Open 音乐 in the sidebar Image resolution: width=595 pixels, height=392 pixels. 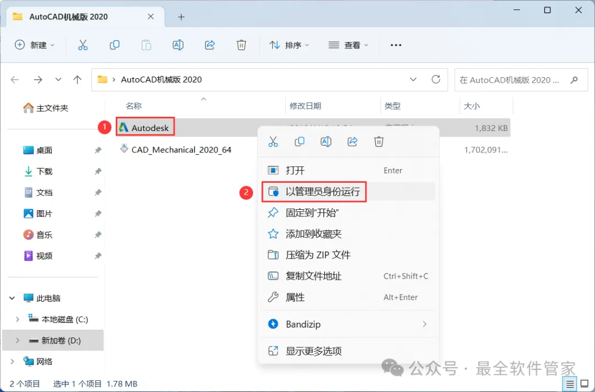click(x=38, y=235)
